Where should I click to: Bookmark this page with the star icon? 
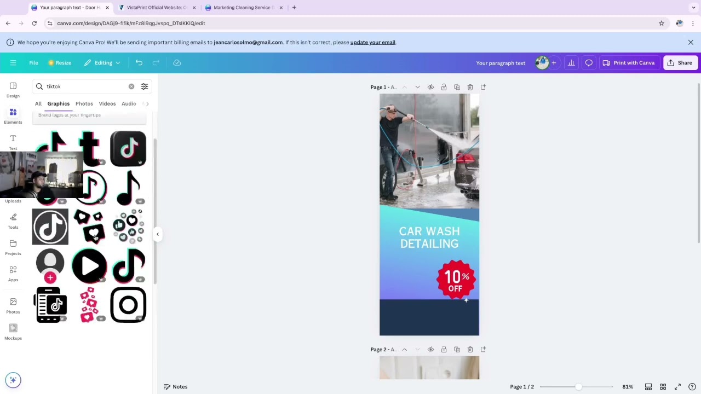tap(662, 23)
